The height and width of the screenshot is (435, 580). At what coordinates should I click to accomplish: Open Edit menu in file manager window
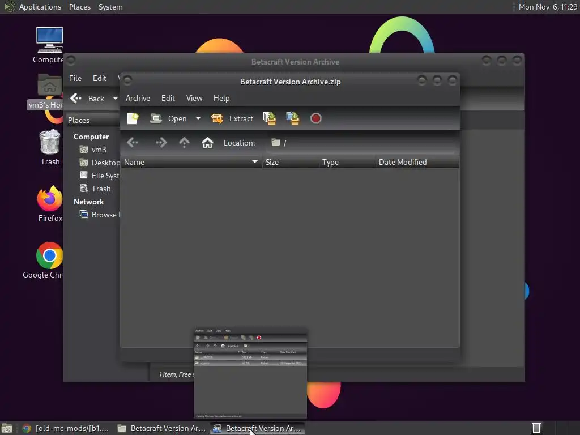pyautogui.click(x=100, y=78)
